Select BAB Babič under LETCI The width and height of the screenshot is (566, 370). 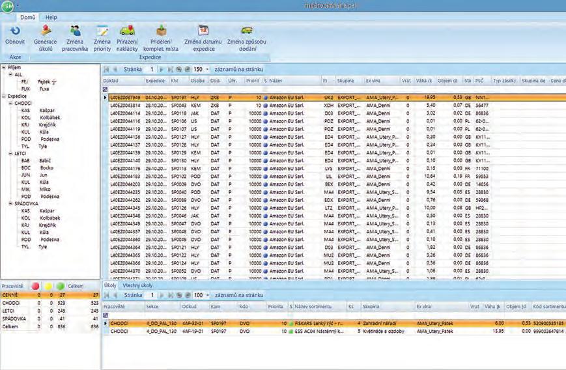pos(36,161)
